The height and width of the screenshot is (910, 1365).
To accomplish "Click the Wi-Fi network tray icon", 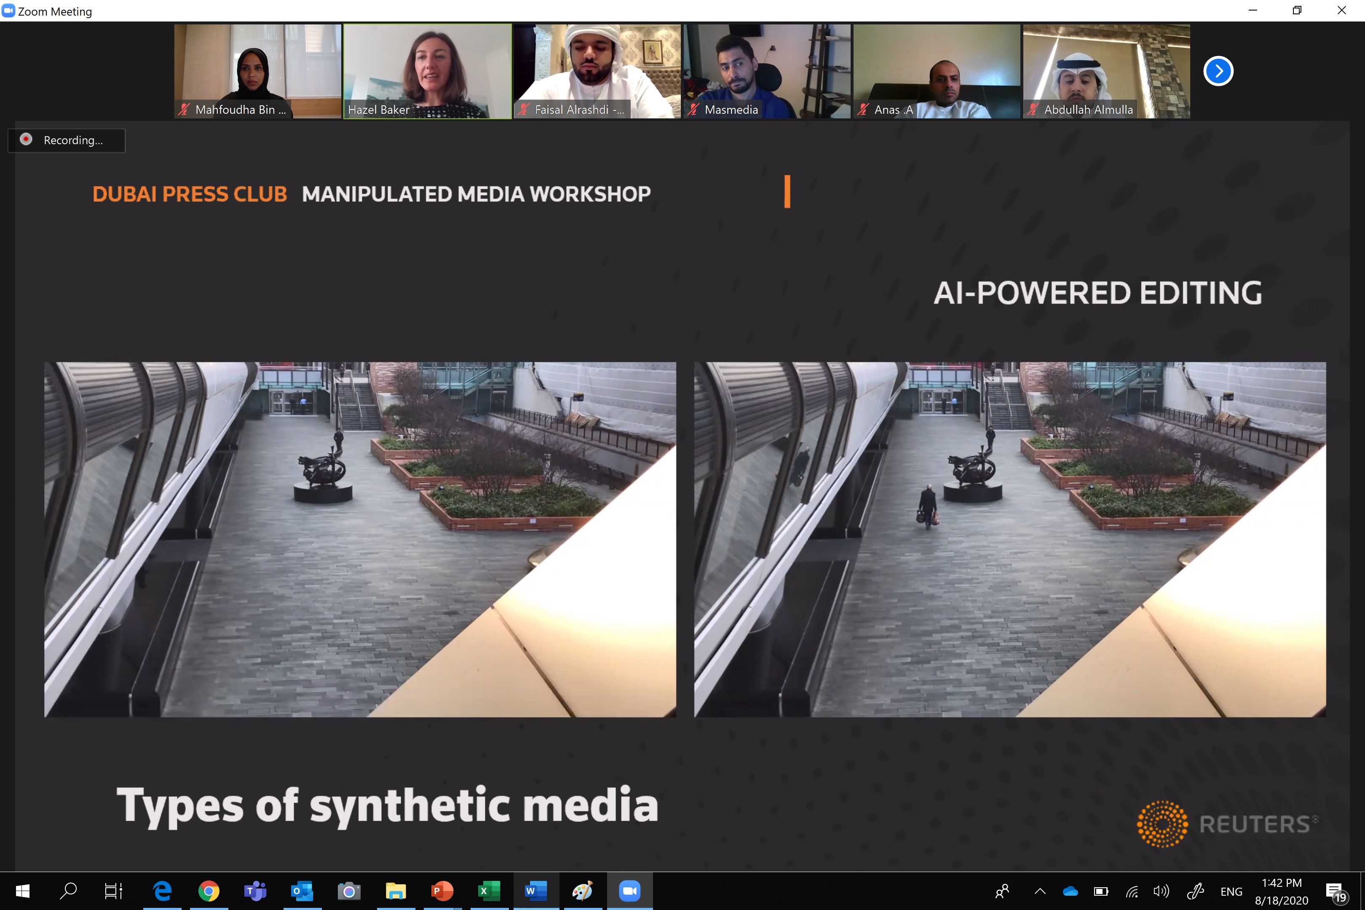I will [x=1132, y=891].
